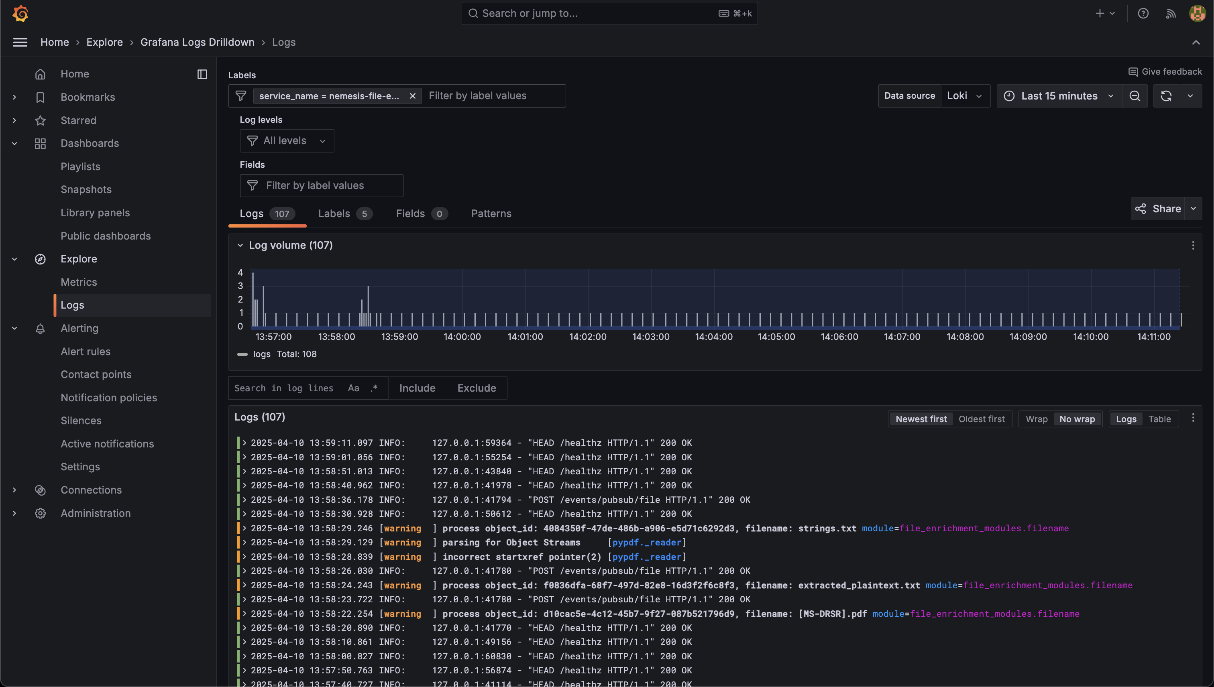Open the user profile avatar

click(x=1197, y=13)
